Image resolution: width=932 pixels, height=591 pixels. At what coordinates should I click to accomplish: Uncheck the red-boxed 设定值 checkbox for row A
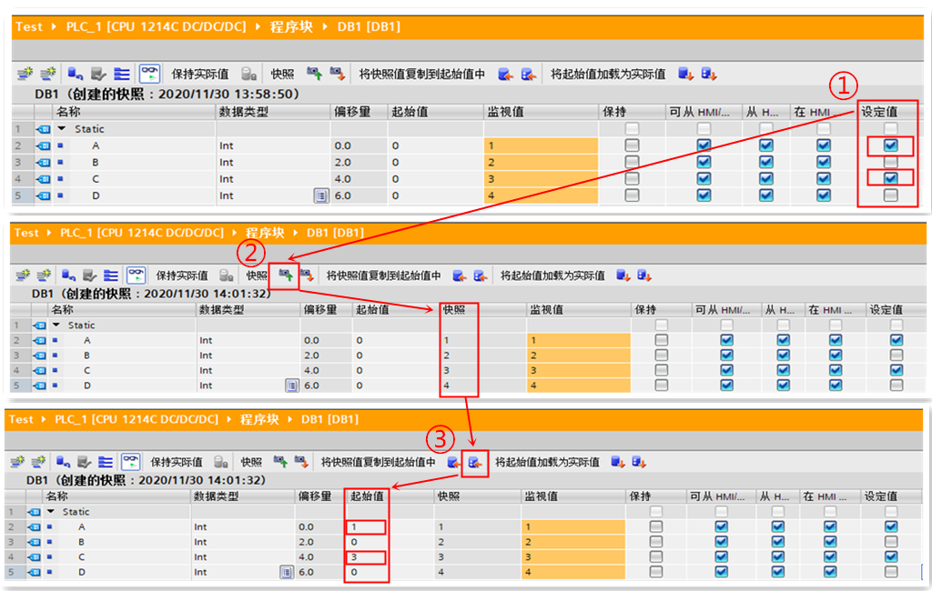coord(890,145)
